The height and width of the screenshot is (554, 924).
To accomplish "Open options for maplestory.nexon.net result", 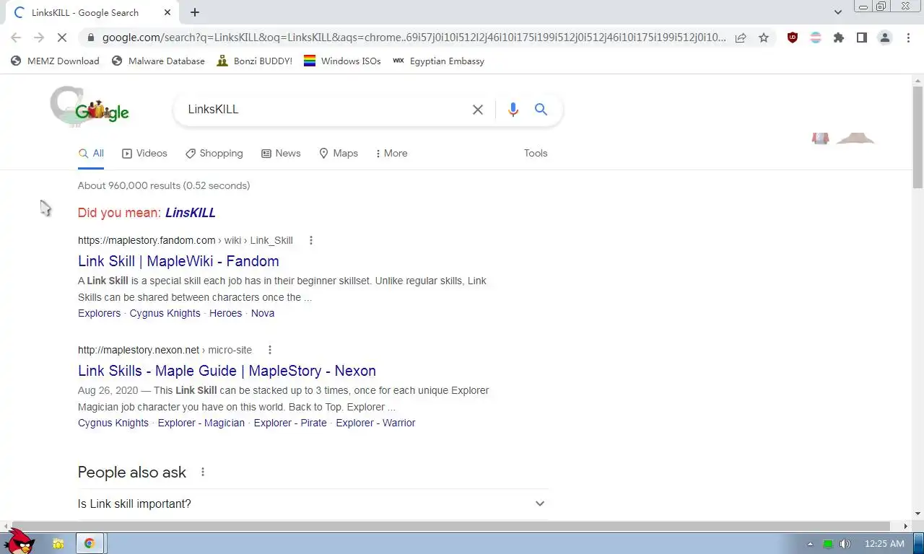I will point(270,350).
